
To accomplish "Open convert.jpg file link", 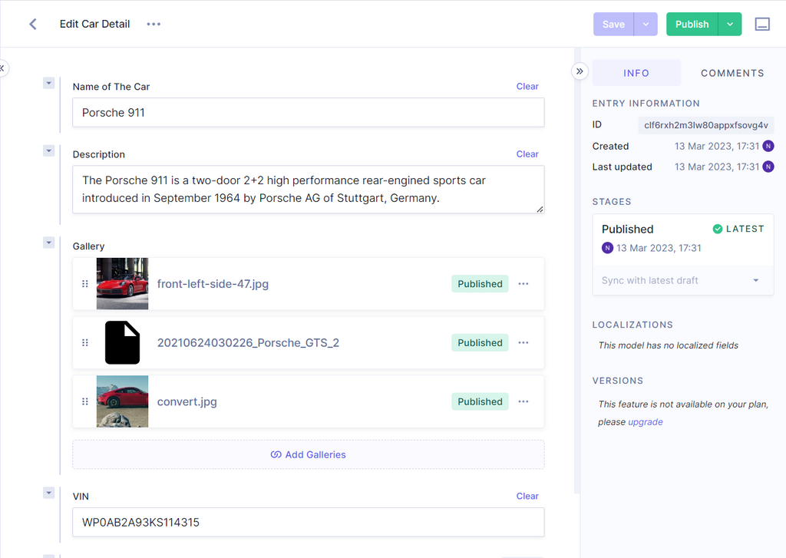I will point(187,401).
